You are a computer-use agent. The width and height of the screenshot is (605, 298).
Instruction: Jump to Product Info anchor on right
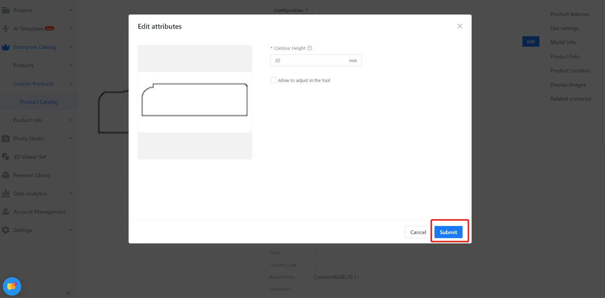pyautogui.click(x=565, y=56)
